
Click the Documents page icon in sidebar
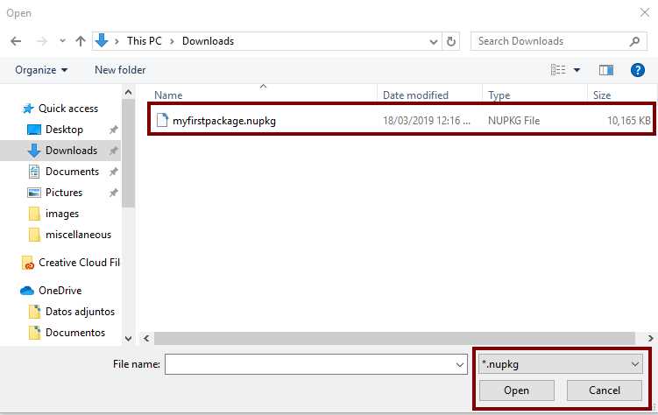pos(34,172)
